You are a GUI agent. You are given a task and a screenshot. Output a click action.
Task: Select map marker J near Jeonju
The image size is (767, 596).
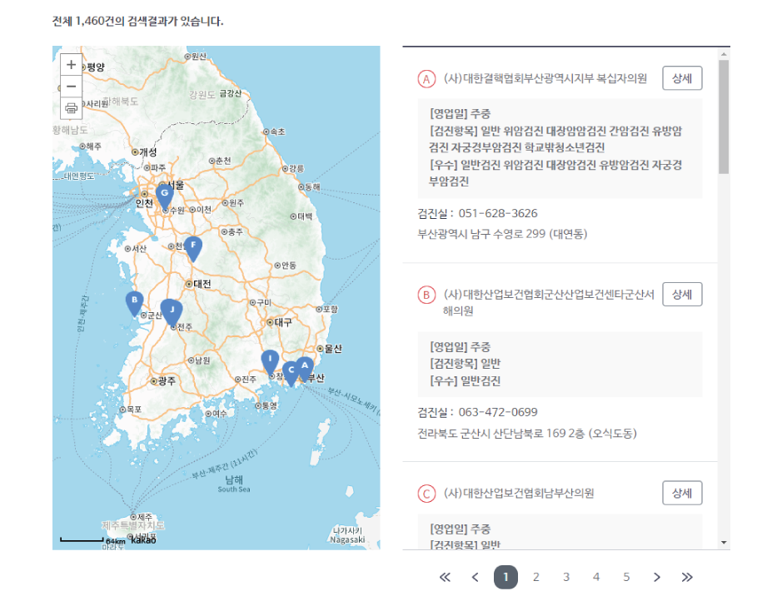172,309
